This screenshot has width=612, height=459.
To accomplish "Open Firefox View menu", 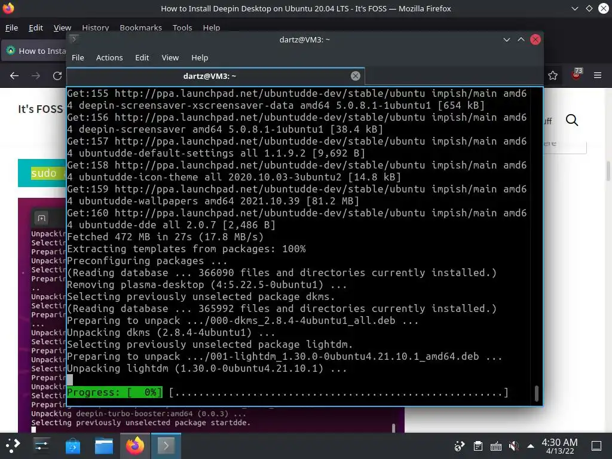I will [x=62, y=27].
